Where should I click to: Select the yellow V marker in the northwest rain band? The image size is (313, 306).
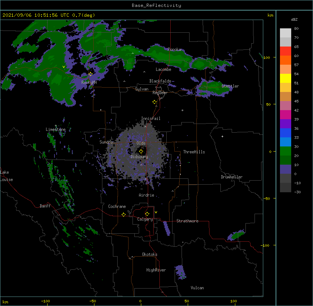click(x=64, y=67)
